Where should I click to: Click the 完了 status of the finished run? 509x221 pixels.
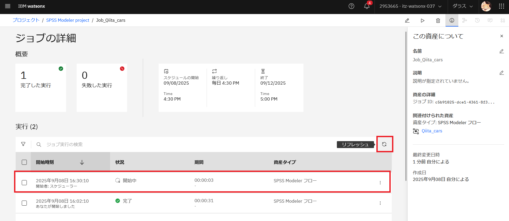[127, 201]
